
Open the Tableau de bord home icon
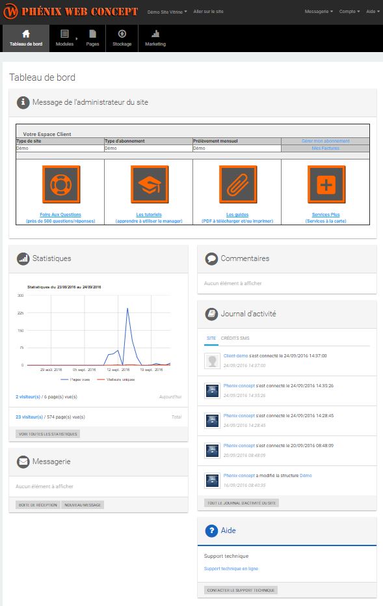[x=26, y=34]
